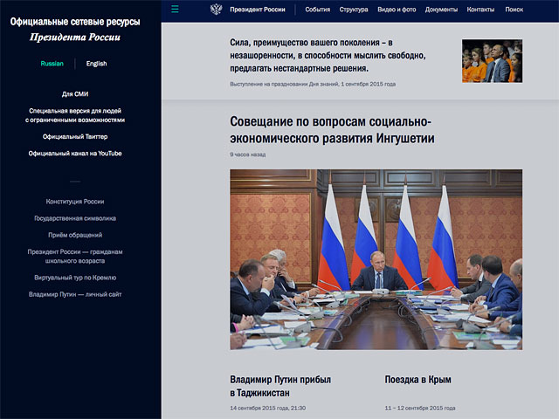Open the Контакты page
Screen dimensions: 559x419
[x=480, y=10]
